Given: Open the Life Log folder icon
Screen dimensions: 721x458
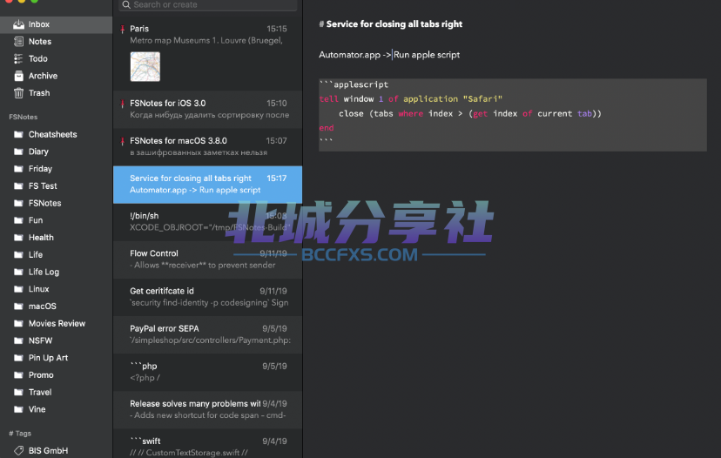Looking at the screenshot, I should coord(18,272).
